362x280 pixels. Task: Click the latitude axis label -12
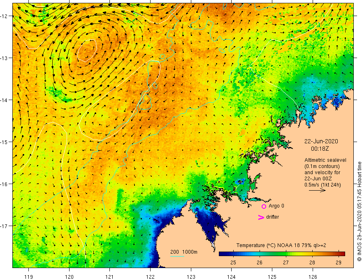4,16
